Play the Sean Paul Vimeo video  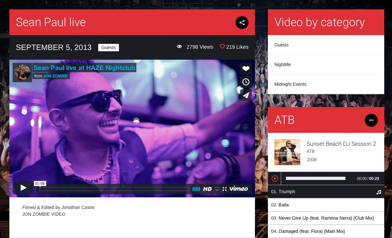click(23, 188)
